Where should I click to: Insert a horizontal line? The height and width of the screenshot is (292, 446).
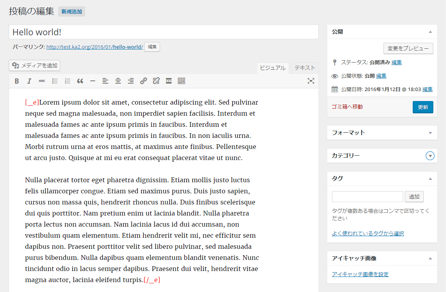(x=93, y=81)
